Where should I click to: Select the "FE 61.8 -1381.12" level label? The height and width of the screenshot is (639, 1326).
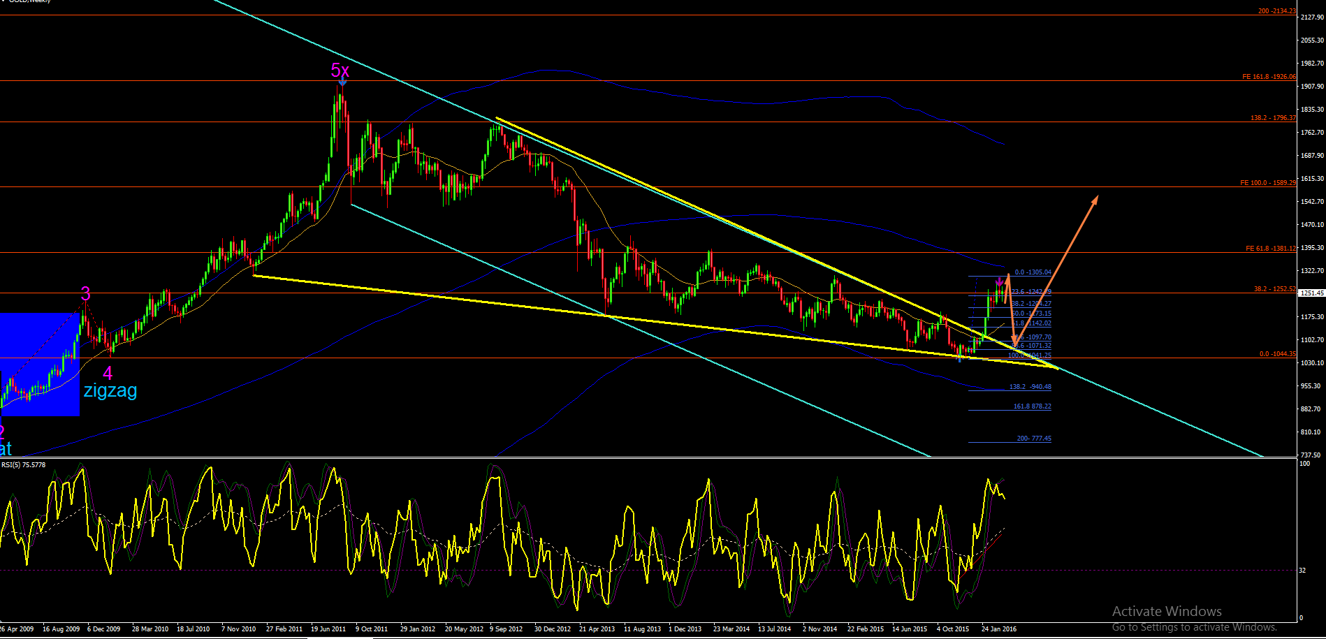click(x=1271, y=249)
